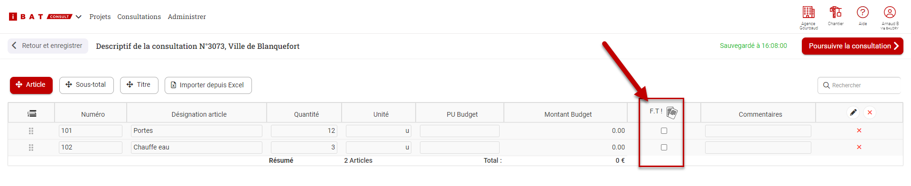The width and height of the screenshot is (911, 186).
Task: Open the Arnaud B user profile icon
Action: (x=890, y=12)
